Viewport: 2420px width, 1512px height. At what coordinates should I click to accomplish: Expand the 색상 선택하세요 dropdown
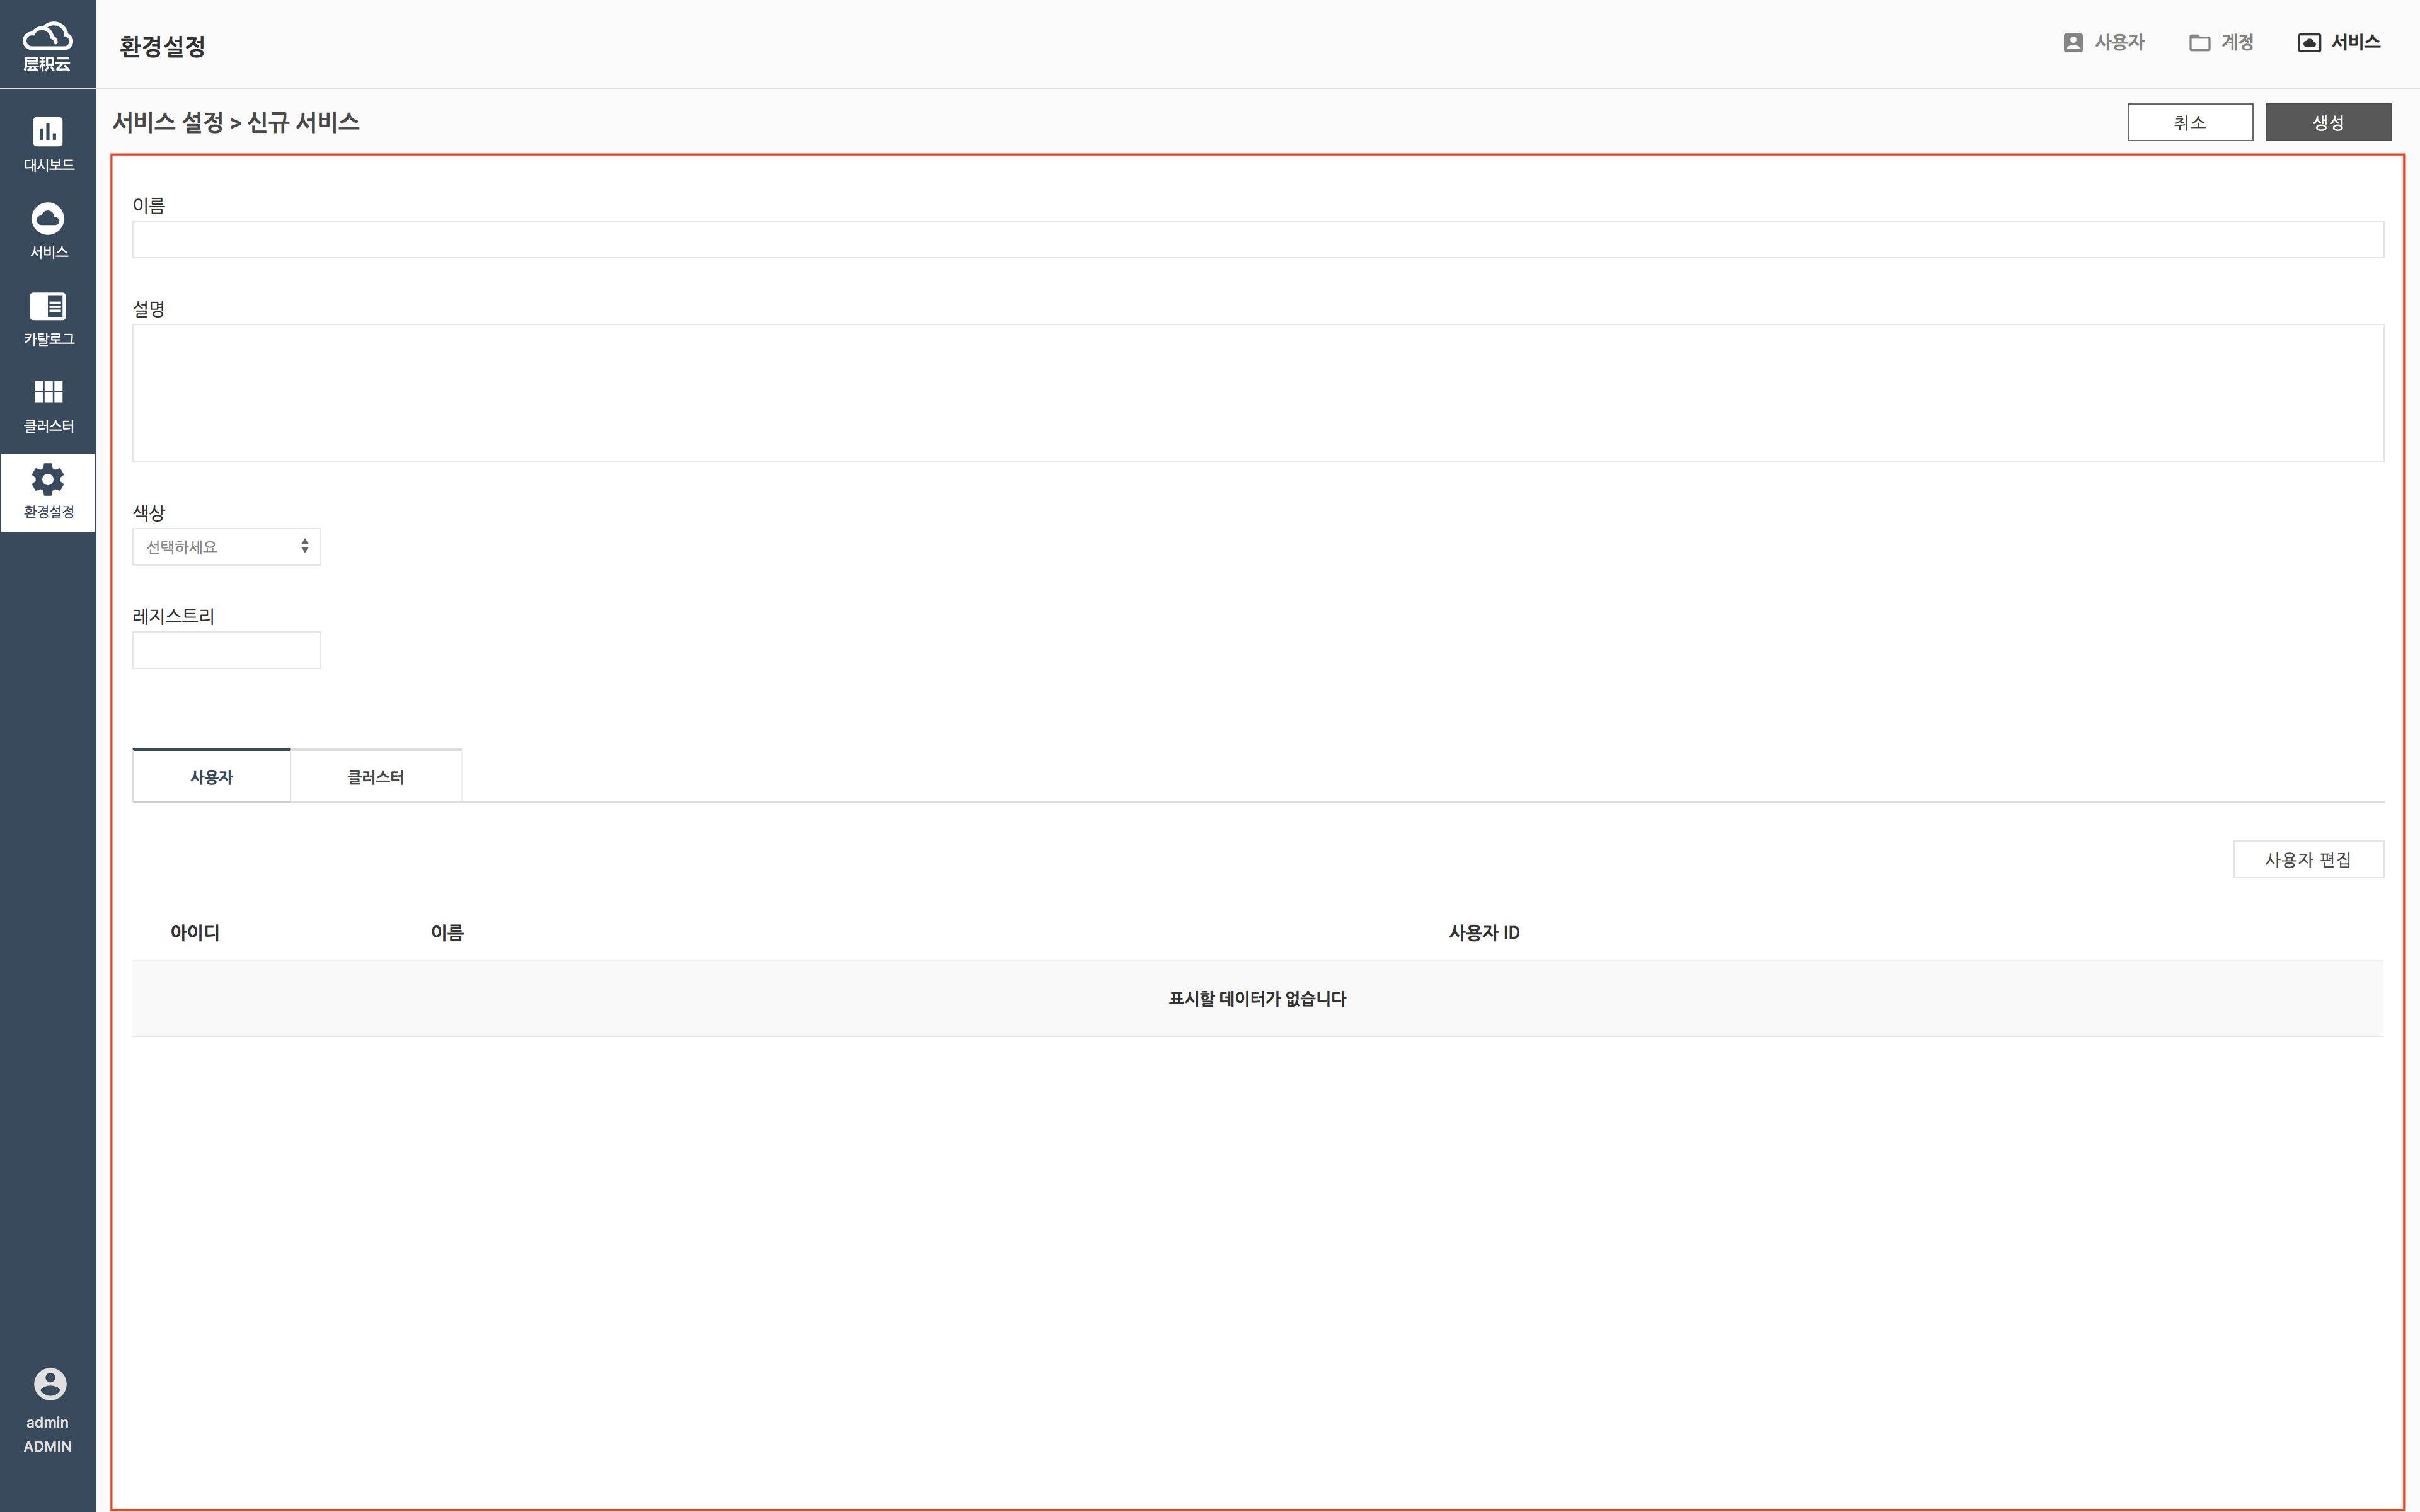pos(226,547)
